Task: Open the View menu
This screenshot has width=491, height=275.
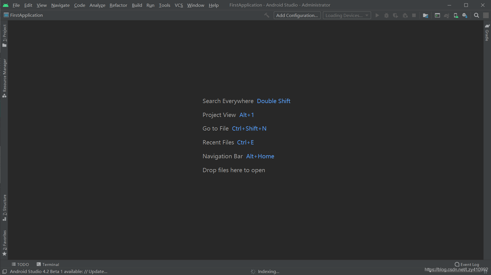Action: tap(42, 5)
